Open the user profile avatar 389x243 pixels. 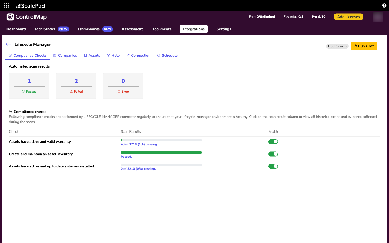[x=378, y=17]
